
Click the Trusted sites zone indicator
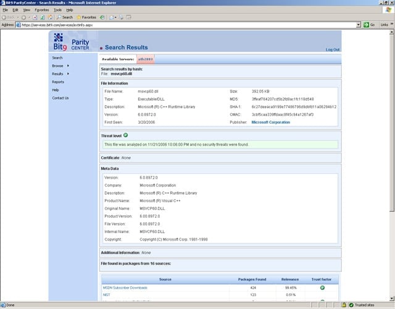tap(362, 305)
